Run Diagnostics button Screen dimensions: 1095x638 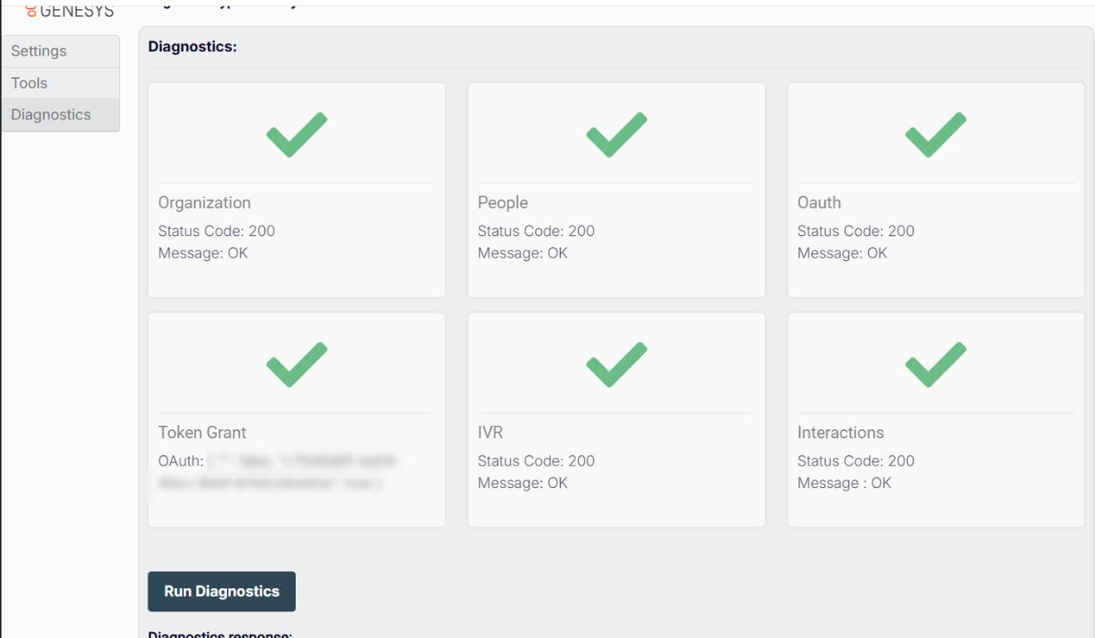[222, 592]
